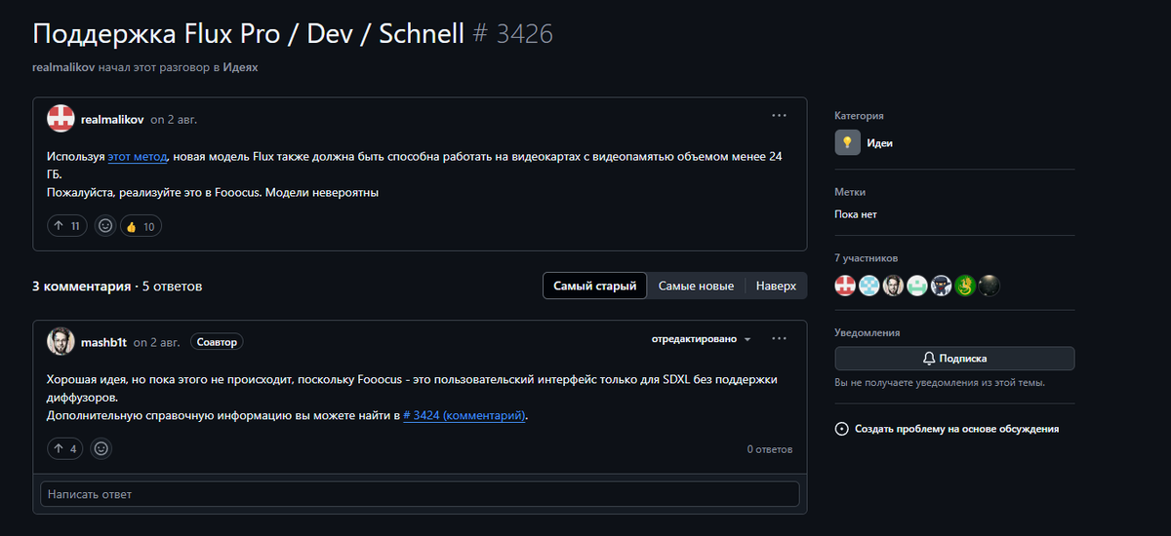Viewport: 1171px width, 536px height.
Task: Click the 'Пока нет' labels text
Action: coord(856,214)
